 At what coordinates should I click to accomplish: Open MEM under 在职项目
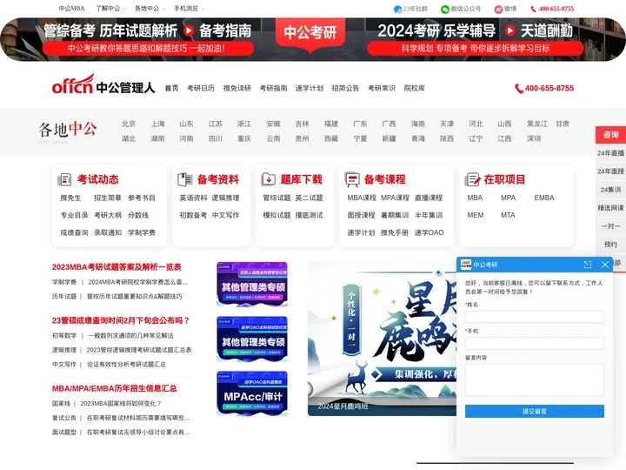click(x=476, y=216)
